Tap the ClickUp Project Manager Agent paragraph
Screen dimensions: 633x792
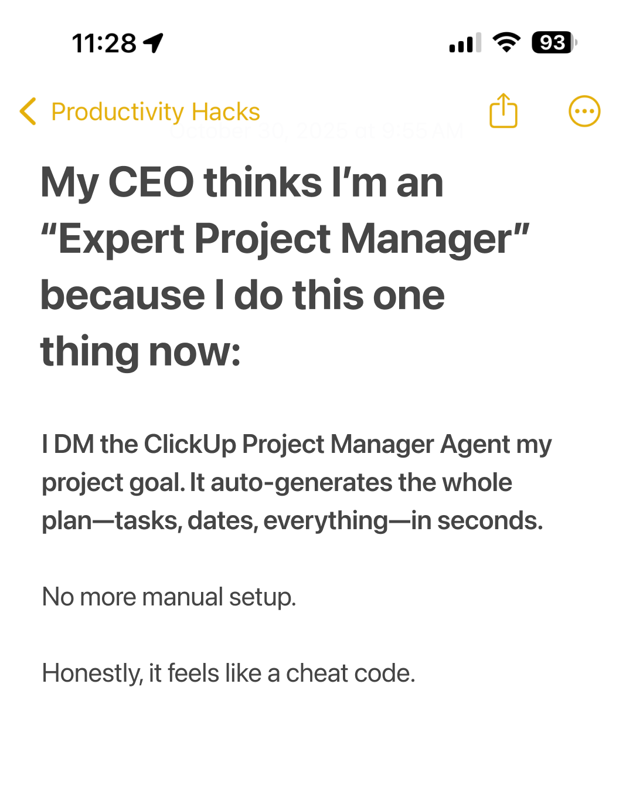tap(297, 482)
